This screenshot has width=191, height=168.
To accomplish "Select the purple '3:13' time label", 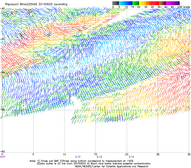I will pos(99,157).
